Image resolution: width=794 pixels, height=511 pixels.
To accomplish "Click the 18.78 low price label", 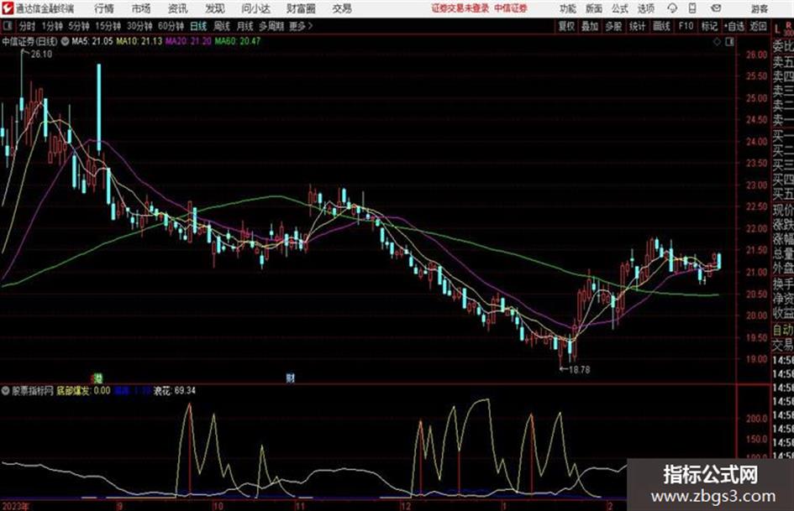I will pos(579,370).
